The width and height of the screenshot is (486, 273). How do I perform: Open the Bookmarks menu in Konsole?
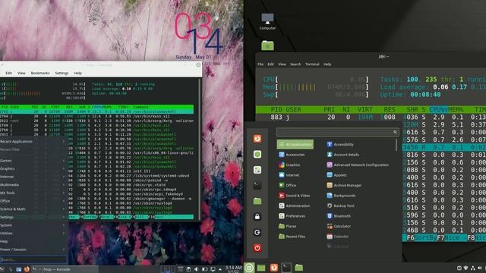(40, 73)
